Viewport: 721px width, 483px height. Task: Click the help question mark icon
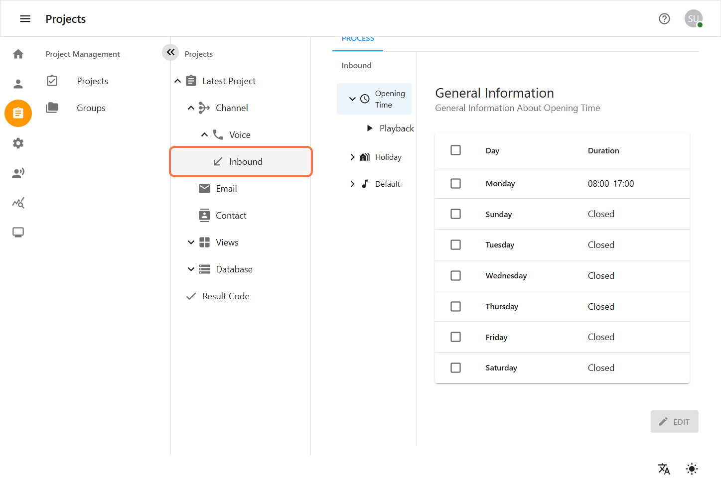click(x=664, y=19)
